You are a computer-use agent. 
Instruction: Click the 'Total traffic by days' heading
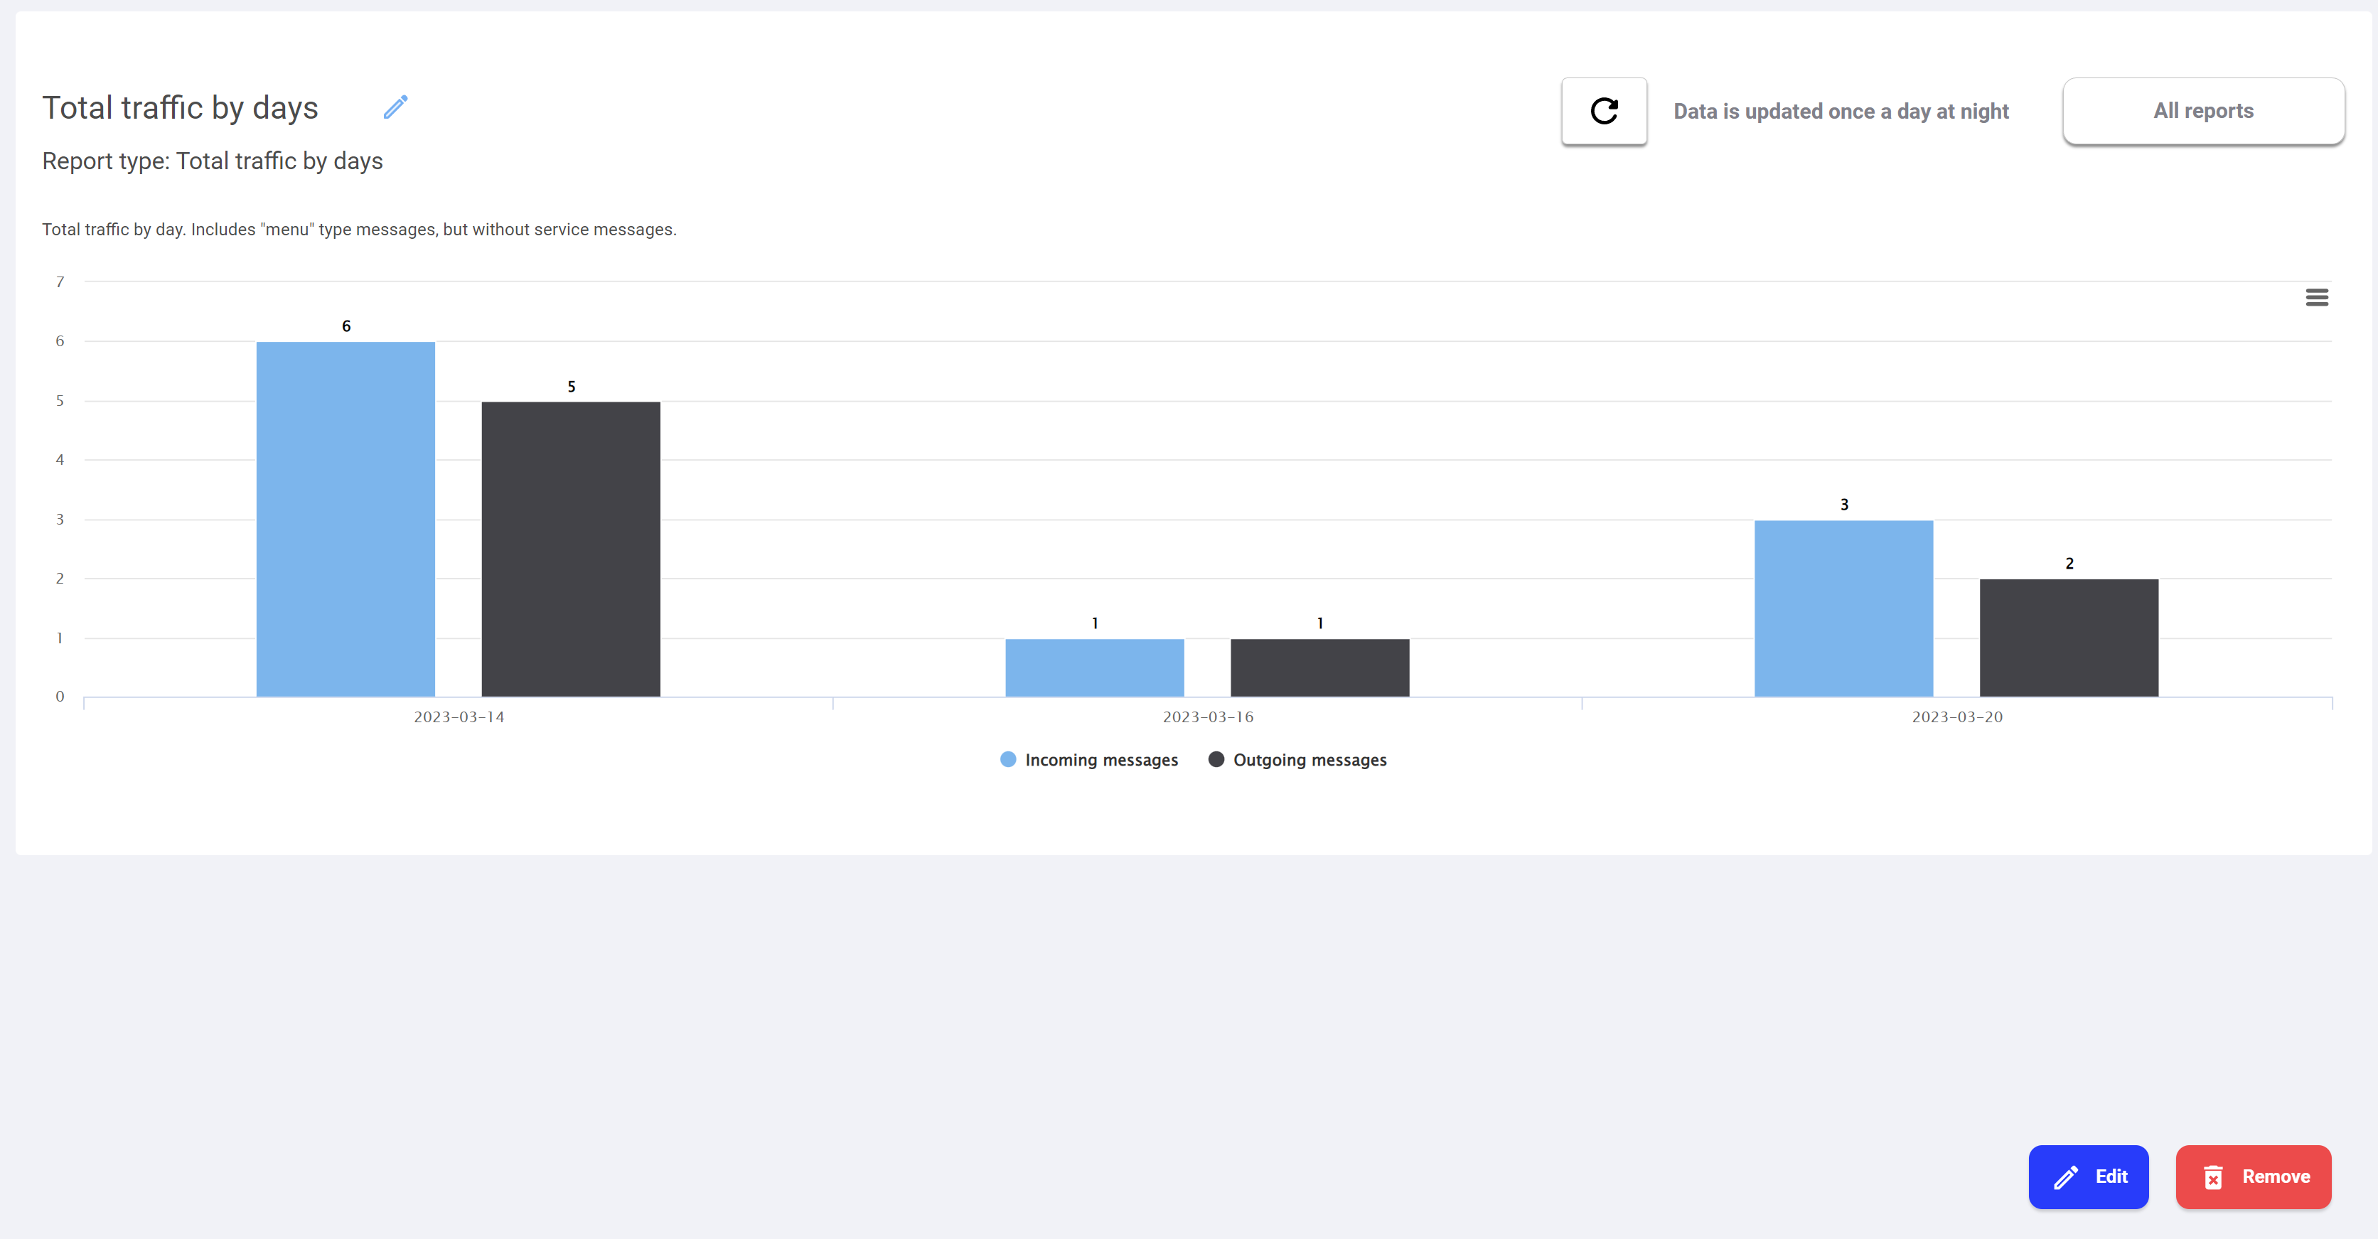click(180, 108)
